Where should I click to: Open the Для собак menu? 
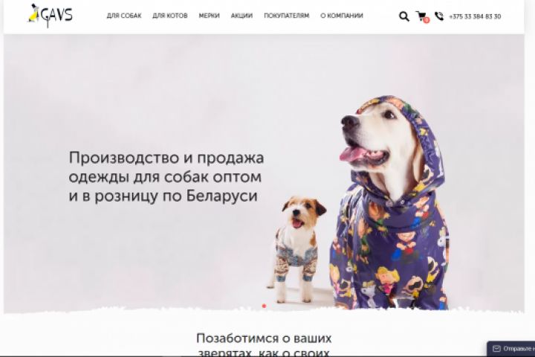[x=124, y=16]
